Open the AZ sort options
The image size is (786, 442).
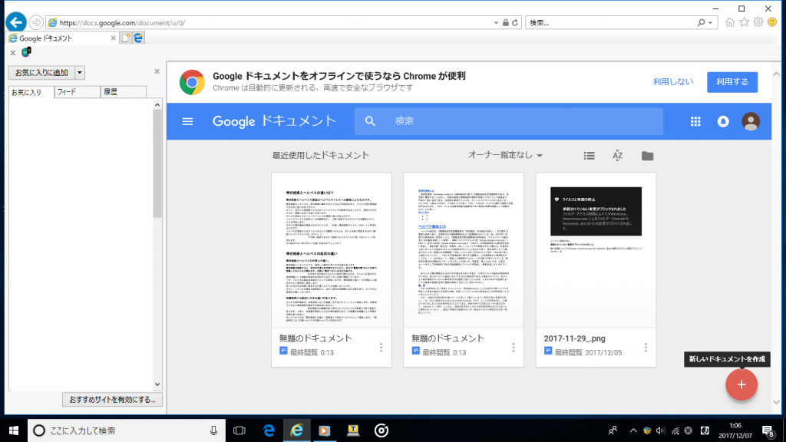(x=618, y=156)
